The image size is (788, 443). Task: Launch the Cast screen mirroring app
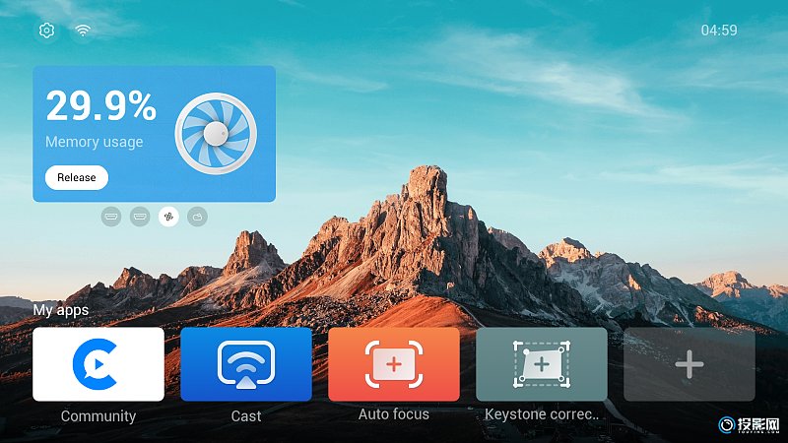tap(246, 364)
